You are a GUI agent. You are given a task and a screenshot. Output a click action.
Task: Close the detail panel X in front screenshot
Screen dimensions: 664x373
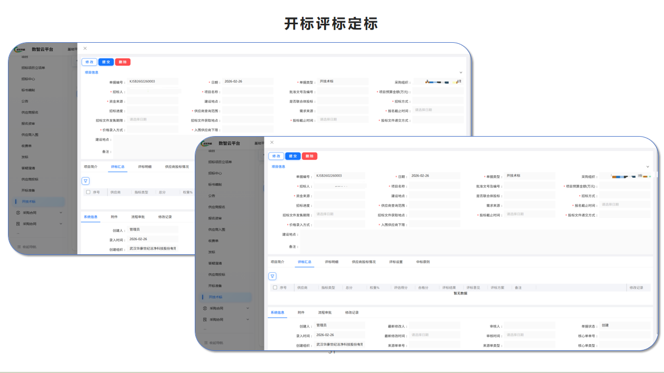click(272, 142)
